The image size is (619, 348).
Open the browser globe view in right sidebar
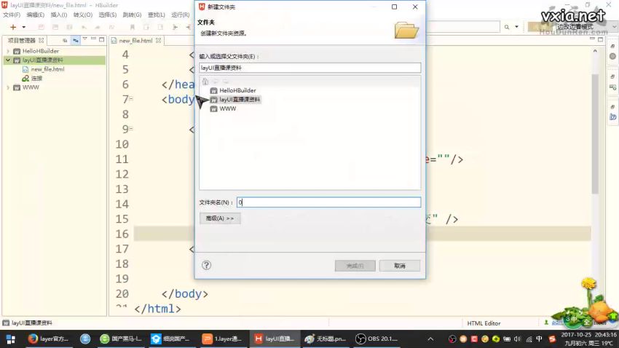tap(612, 56)
